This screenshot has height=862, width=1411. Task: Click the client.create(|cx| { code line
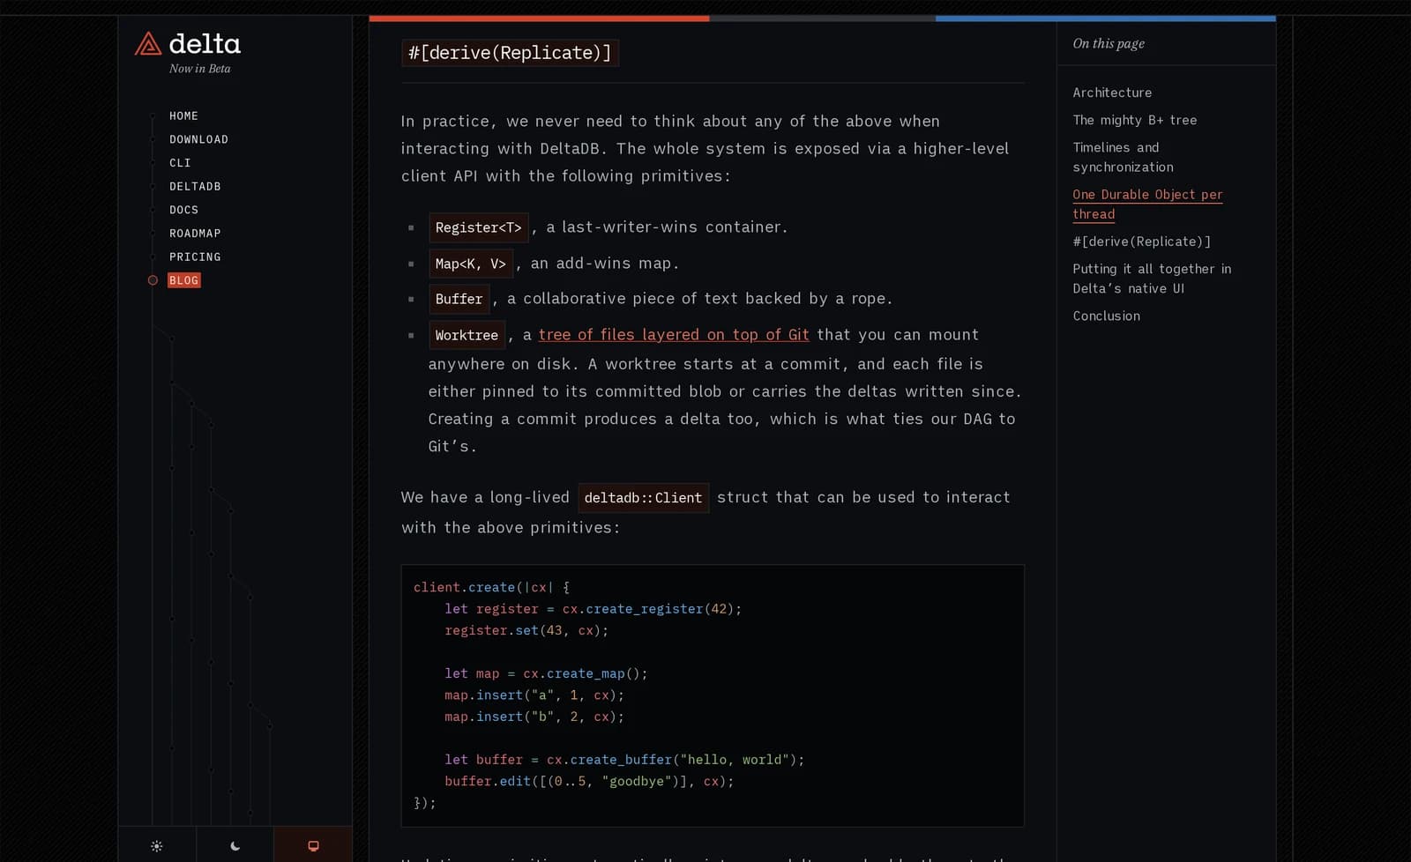pyautogui.click(x=491, y=587)
